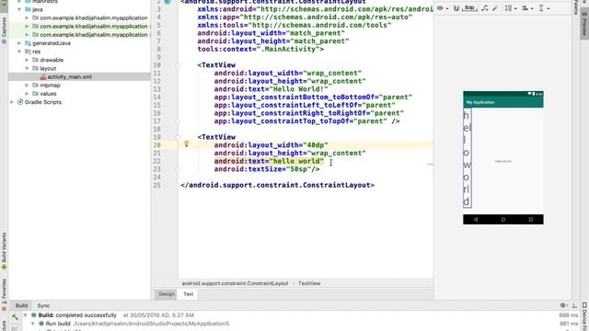Click the gear settings icon in Build panel
Viewport: 589px width, 331px height.
[x=562, y=305]
